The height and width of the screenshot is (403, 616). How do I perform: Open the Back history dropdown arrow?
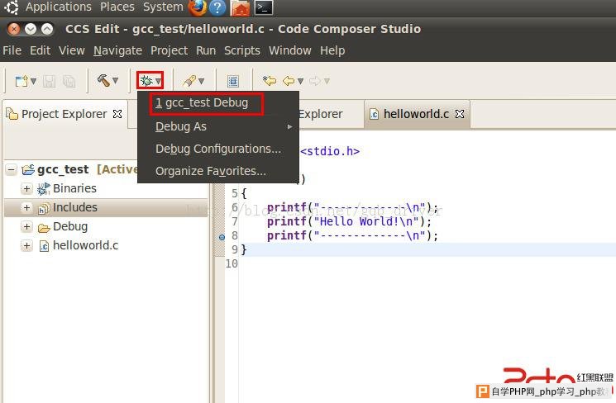pos(300,81)
